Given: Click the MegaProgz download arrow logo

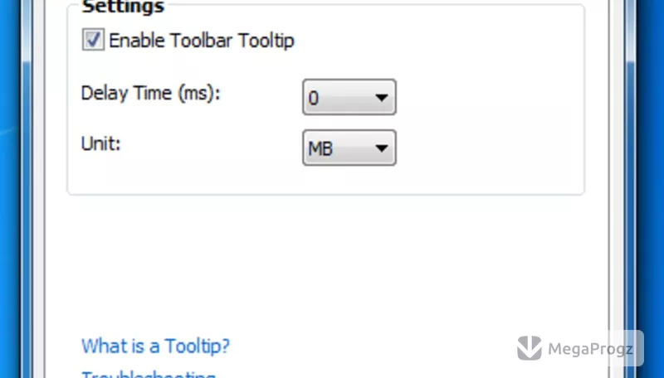Looking at the screenshot, I should pos(530,348).
